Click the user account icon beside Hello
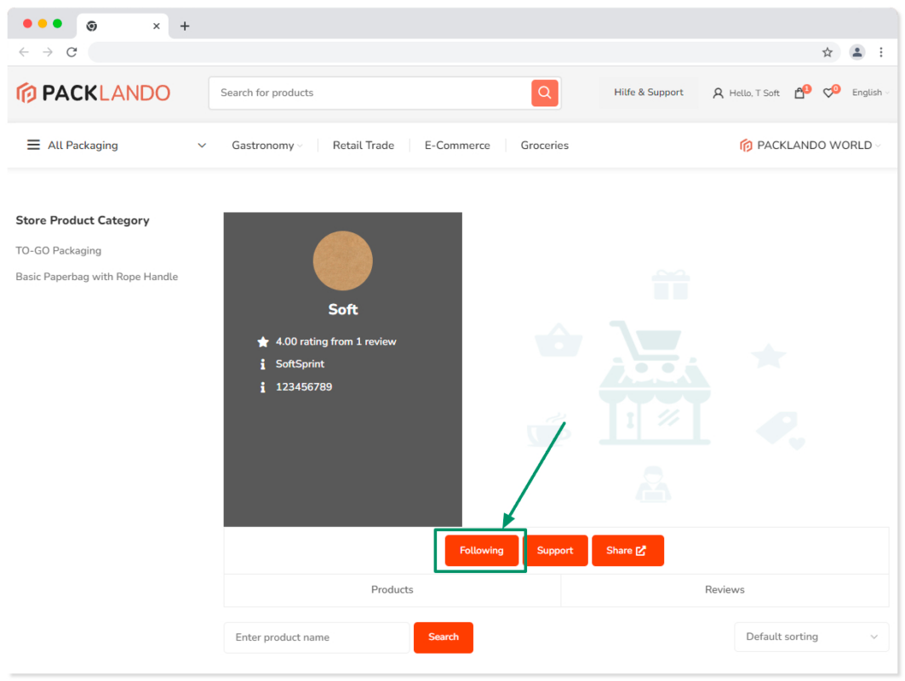 tap(718, 93)
